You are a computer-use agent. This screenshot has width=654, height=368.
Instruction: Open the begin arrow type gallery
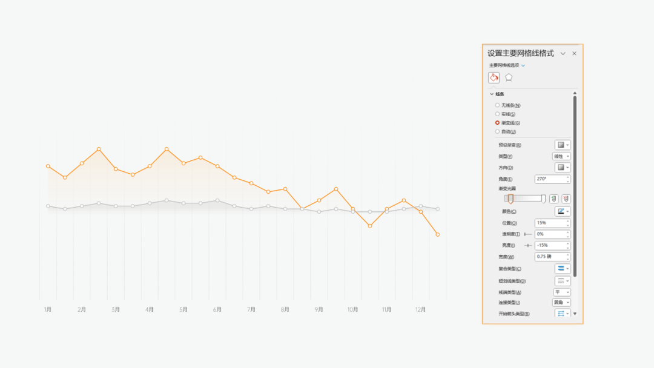(x=563, y=314)
